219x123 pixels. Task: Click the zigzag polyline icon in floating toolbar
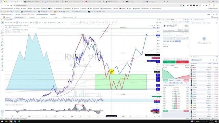tap(100, 23)
